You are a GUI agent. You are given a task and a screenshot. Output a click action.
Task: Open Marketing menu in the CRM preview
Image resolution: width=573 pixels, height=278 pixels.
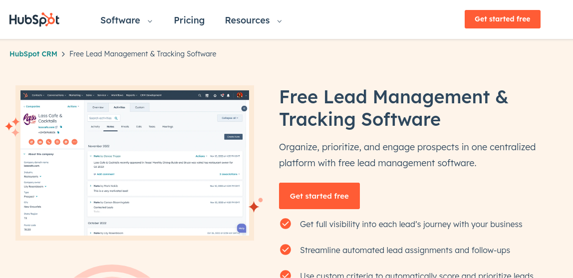point(76,95)
